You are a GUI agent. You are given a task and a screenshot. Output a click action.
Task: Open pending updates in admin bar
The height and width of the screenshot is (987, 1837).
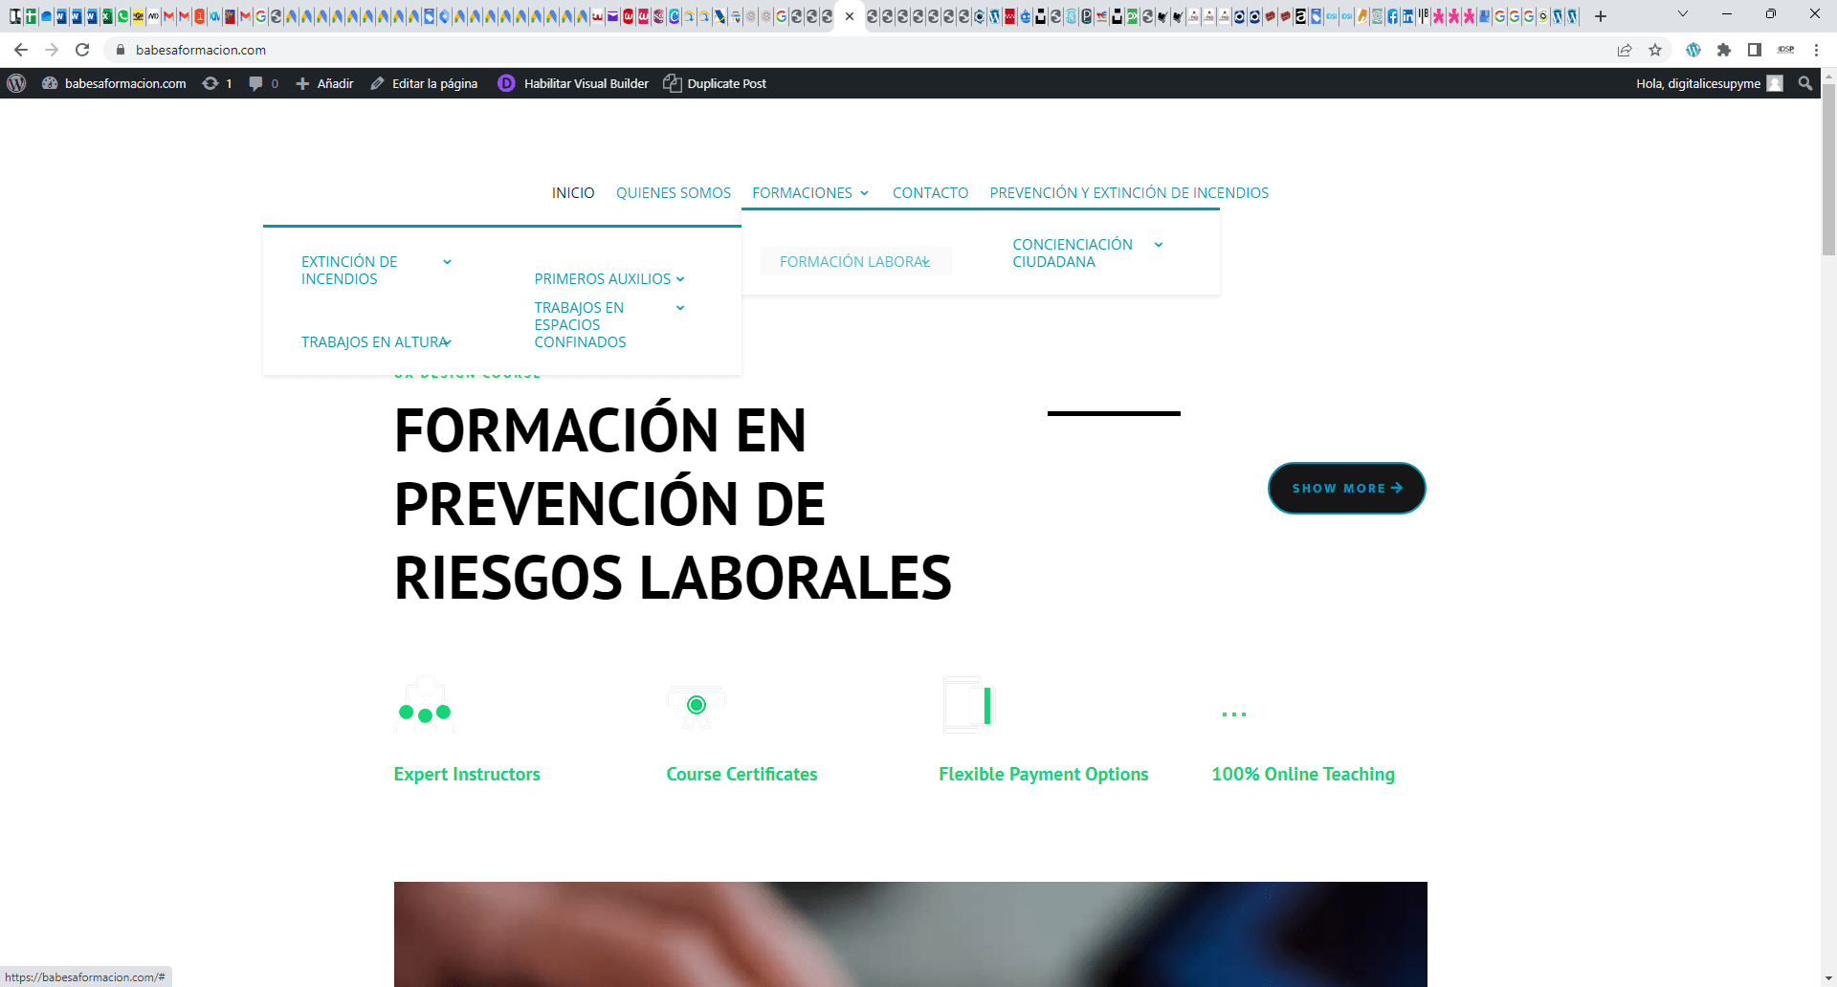[x=217, y=83]
